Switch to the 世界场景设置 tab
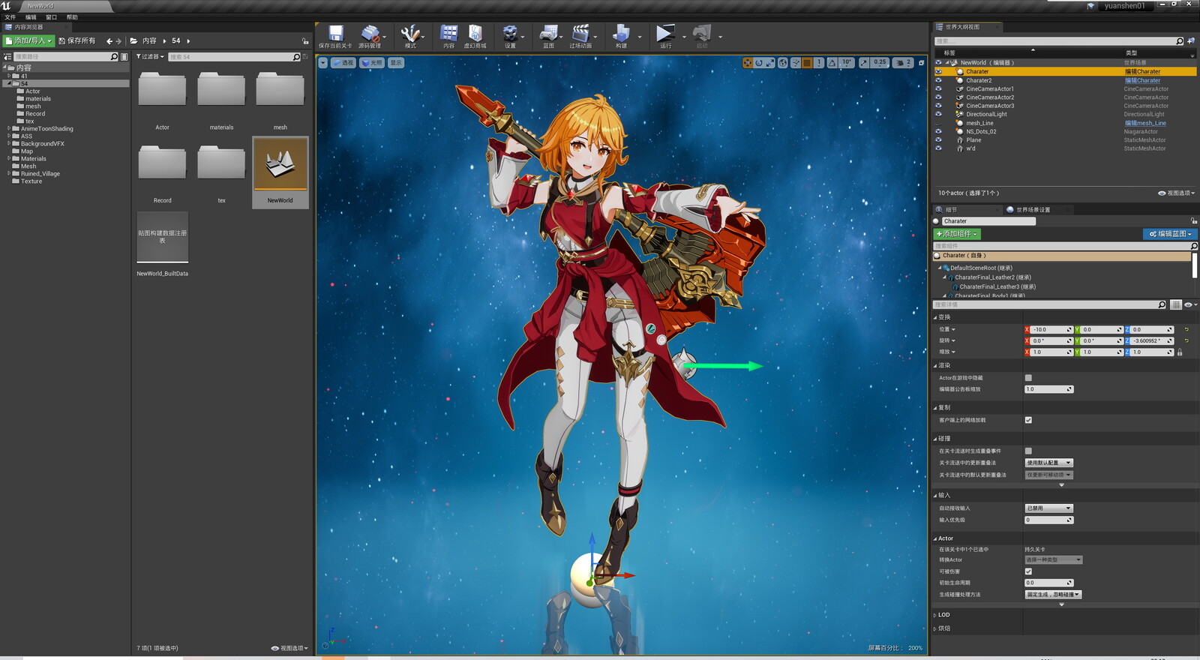This screenshot has width=1200, height=660. coord(1032,210)
